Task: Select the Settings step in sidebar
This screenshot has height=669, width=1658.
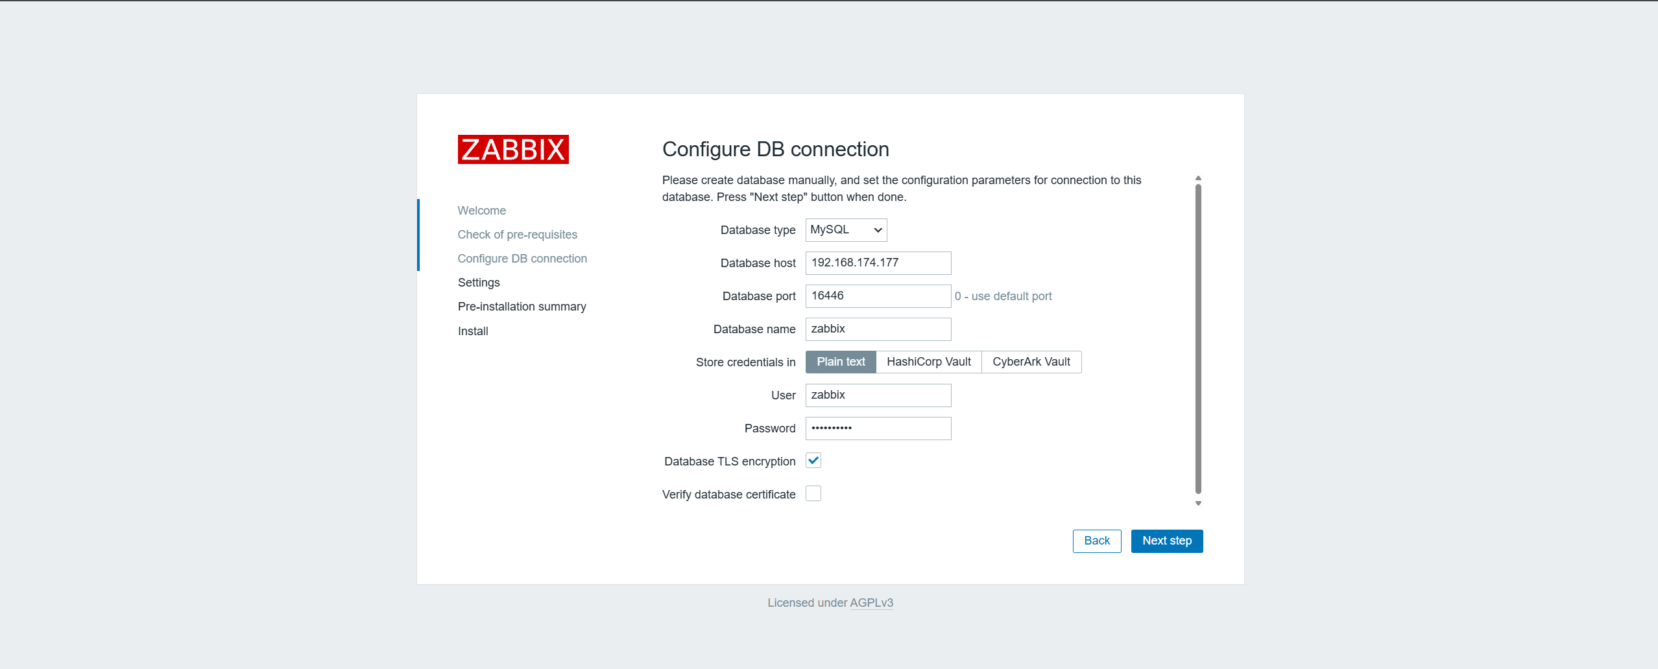Action: pyautogui.click(x=479, y=283)
